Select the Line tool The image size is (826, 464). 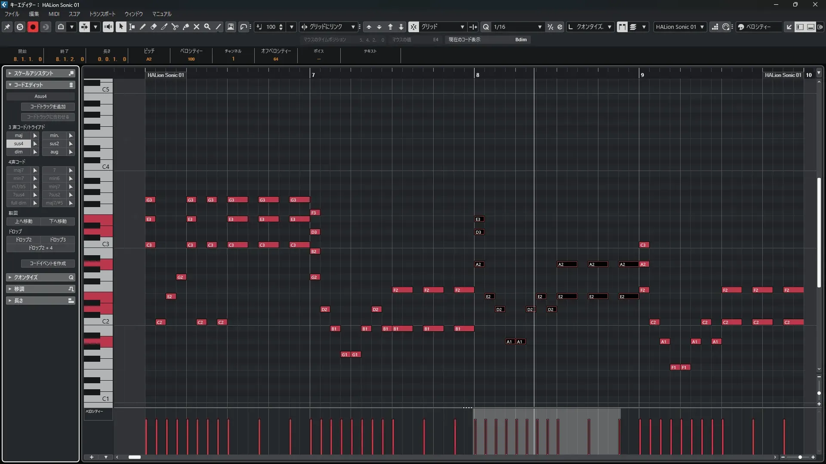pyautogui.click(x=218, y=27)
